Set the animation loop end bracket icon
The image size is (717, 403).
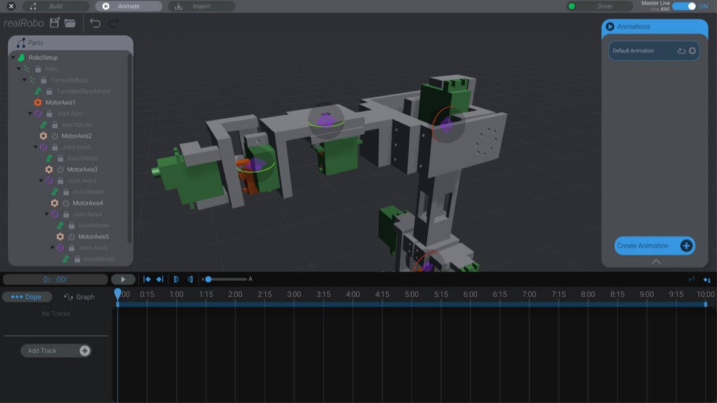click(x=190, y=279)
